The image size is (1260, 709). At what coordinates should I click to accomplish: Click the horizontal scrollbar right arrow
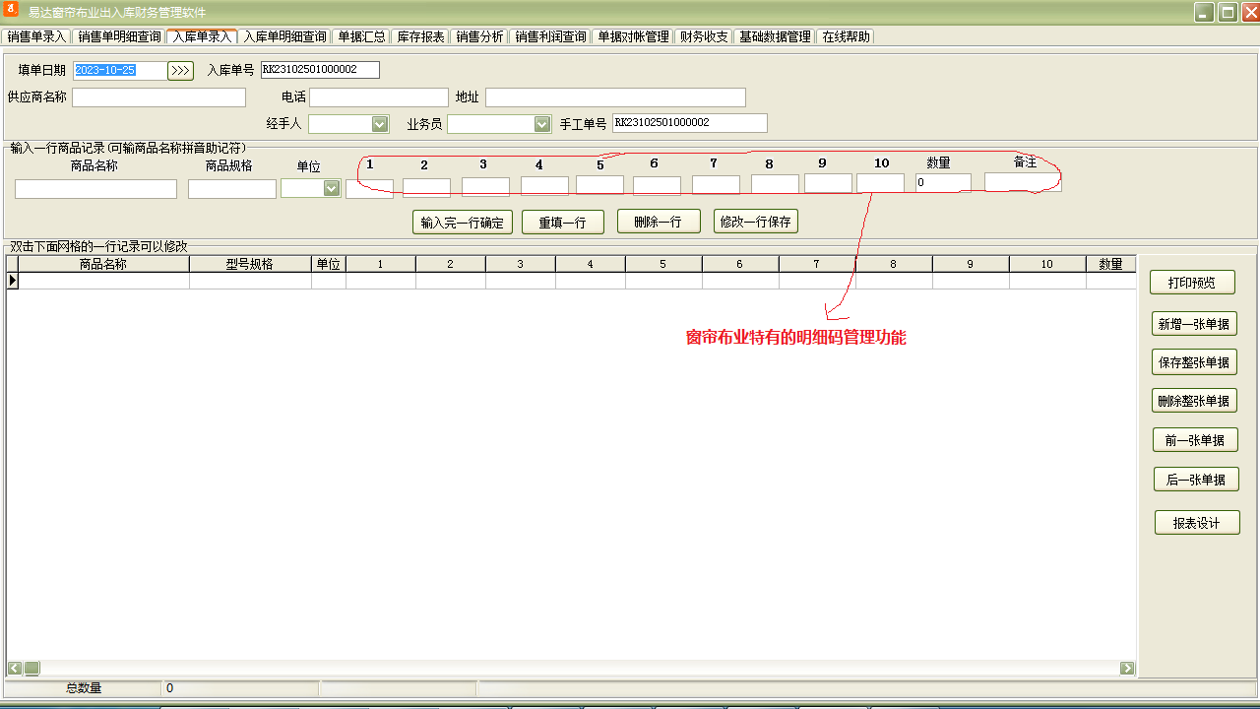(x=1127, y=668)
